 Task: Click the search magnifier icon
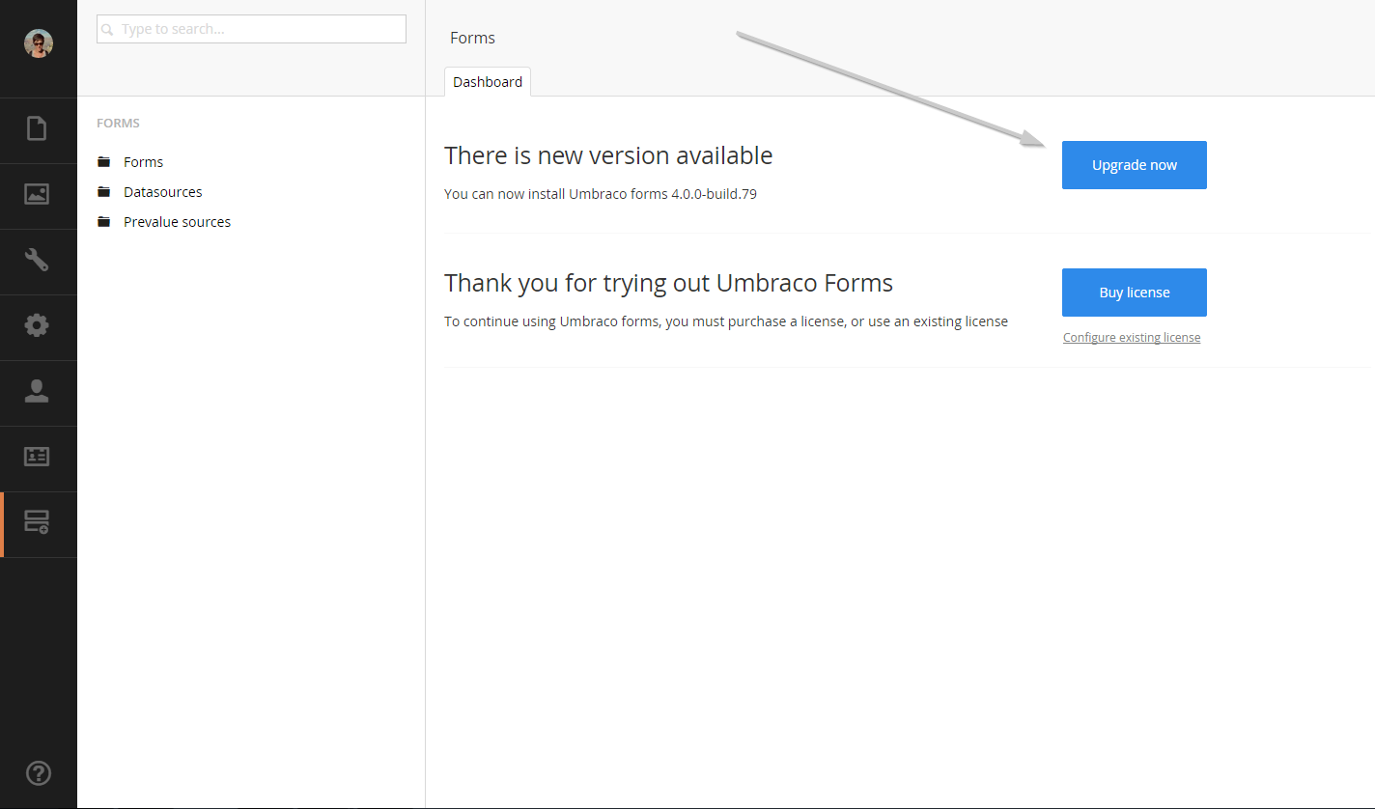pyautogui.click(x=108, y=30)
